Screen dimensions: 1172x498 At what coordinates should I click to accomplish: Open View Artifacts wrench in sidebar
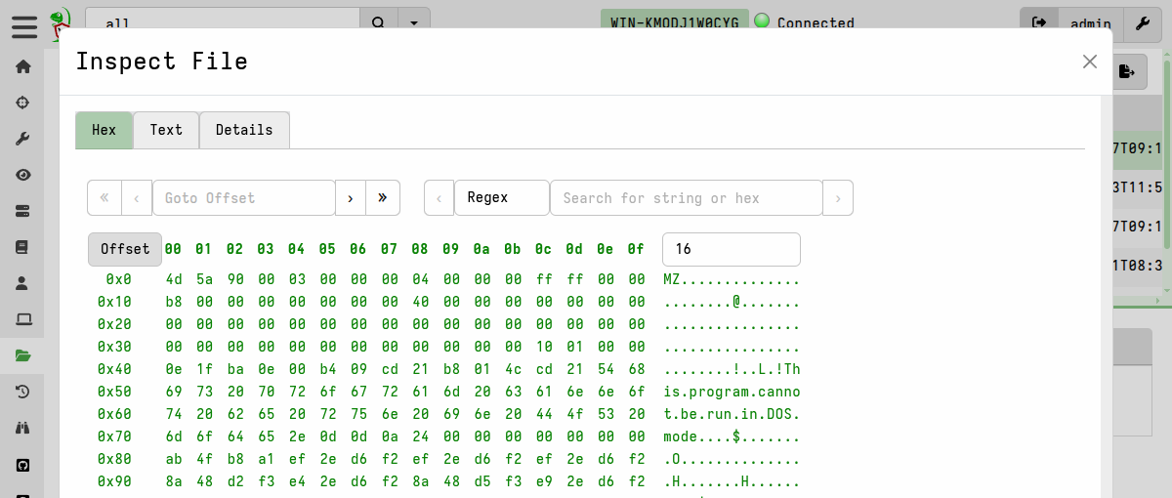(23, 139)
